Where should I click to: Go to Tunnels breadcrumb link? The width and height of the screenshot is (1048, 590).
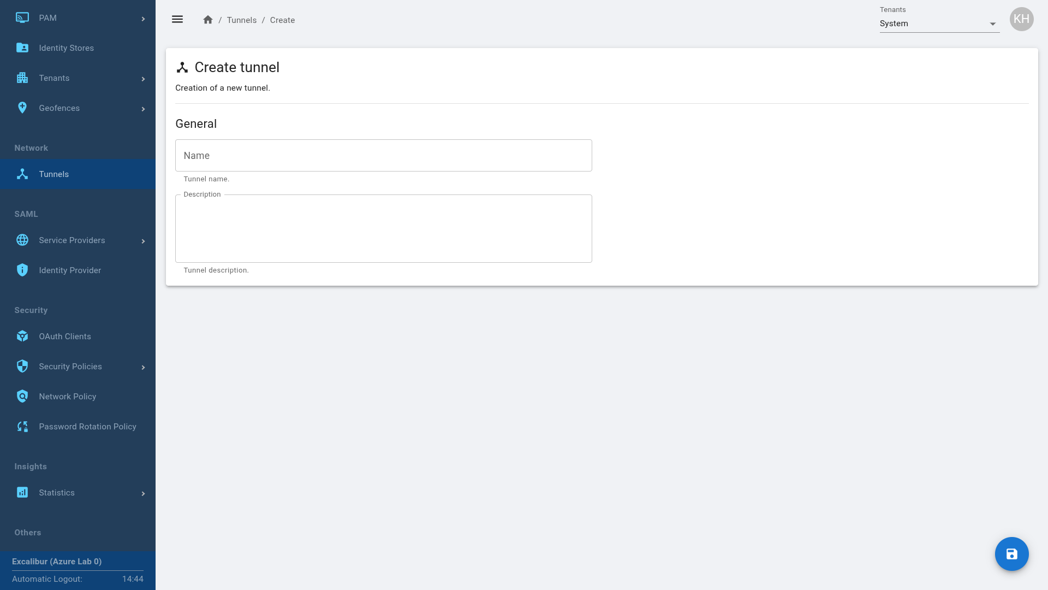(241, 20)
